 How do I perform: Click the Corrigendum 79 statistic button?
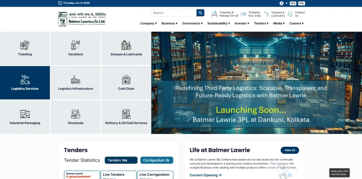(157, 160)
